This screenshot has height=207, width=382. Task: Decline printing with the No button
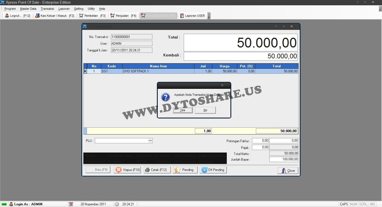pos(205,110)
